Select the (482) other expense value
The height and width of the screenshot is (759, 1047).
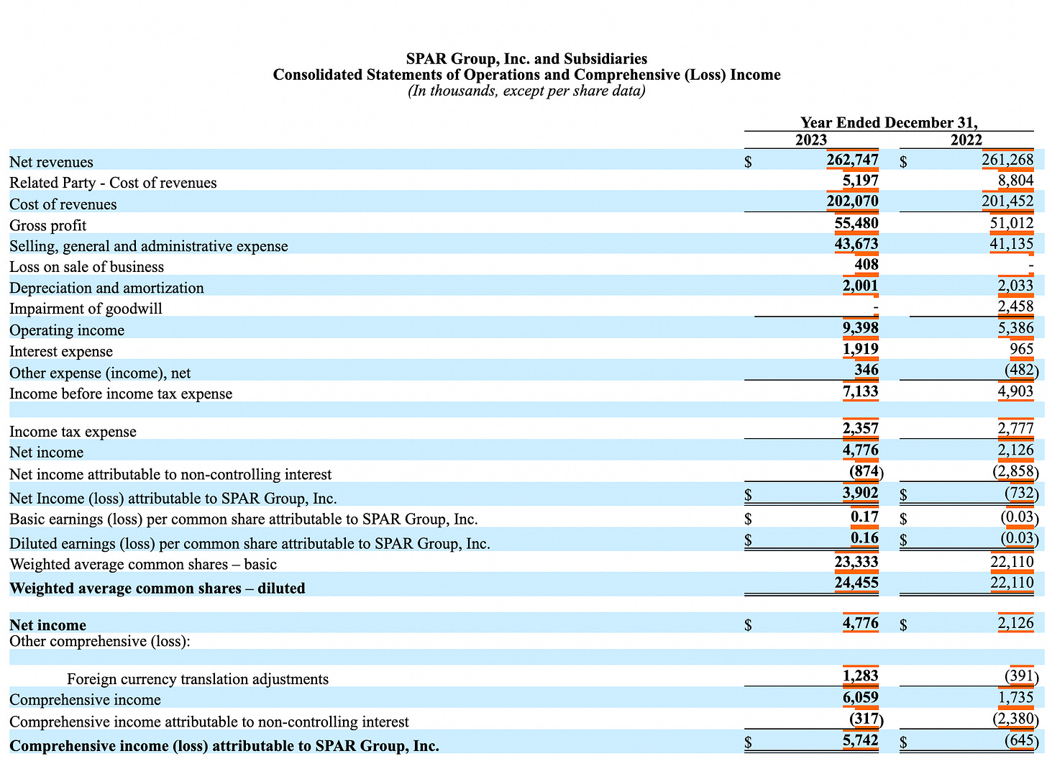point(1022,371)
